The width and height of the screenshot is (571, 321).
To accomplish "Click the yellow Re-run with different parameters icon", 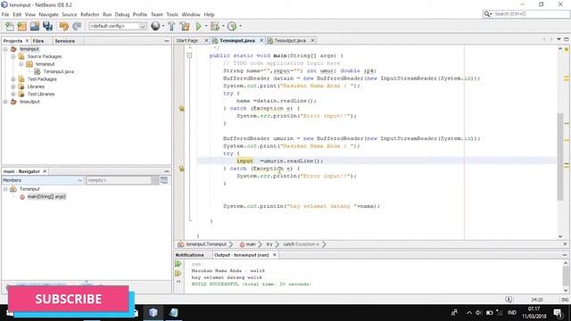I will (x=178, y=273).
